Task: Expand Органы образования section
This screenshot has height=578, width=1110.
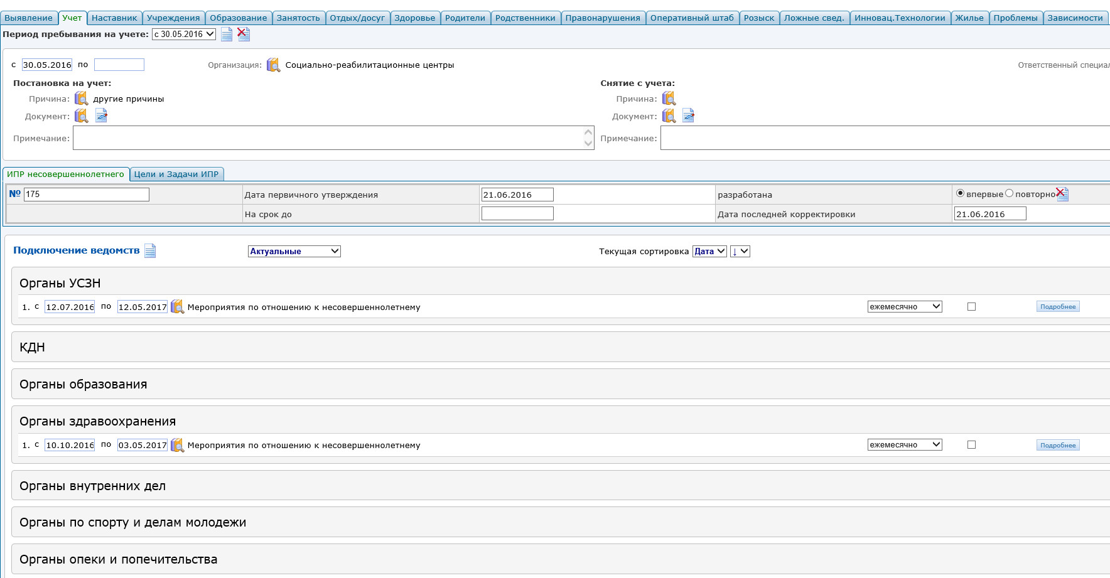Action: (561, 384)
